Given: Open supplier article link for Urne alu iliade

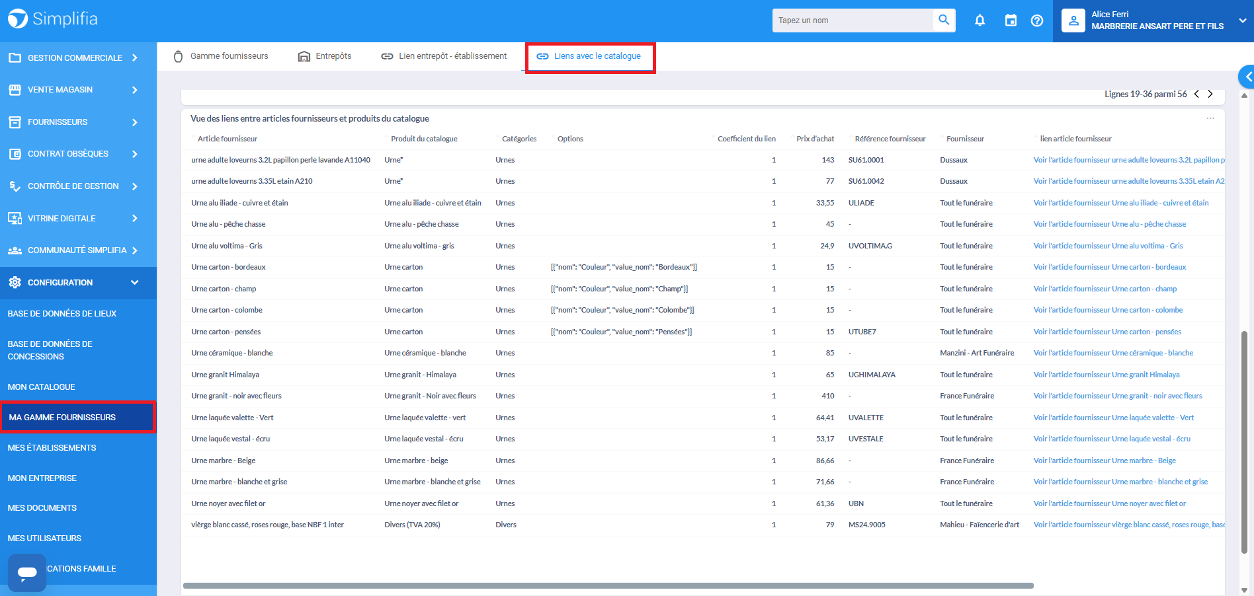Looking at the screenshot, I should pyautogui.click(x=1121, y=203).
